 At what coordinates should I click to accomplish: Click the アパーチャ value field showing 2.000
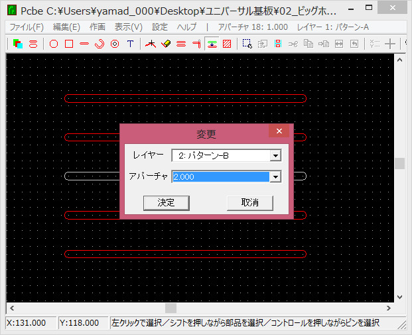(x=220, y=176)
